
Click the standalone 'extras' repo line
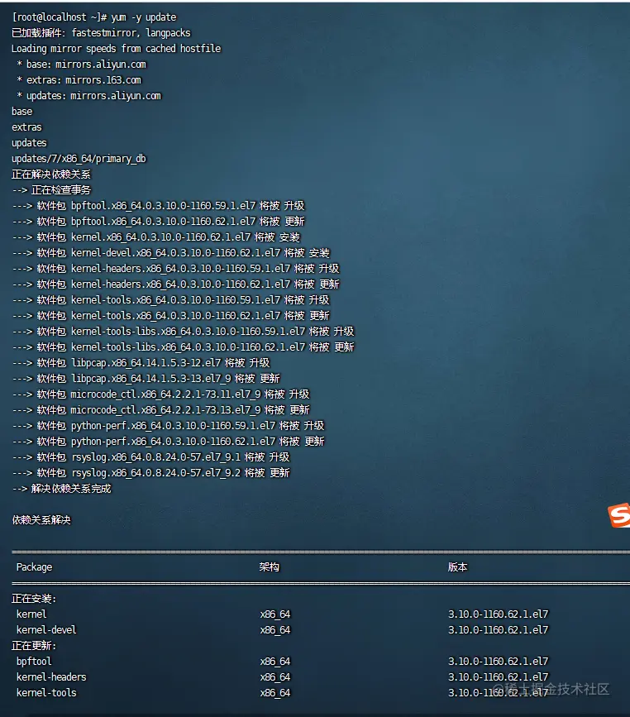pyautogui.click(x=26, y=127)
